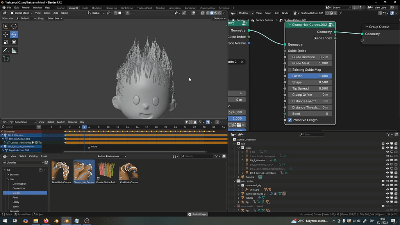Hide 10_1_thin rim light in outliner
This screenshot has width=400, height=225.
387,160
